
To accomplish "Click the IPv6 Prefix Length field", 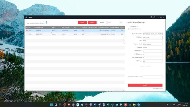I will (x=153, y=58).
